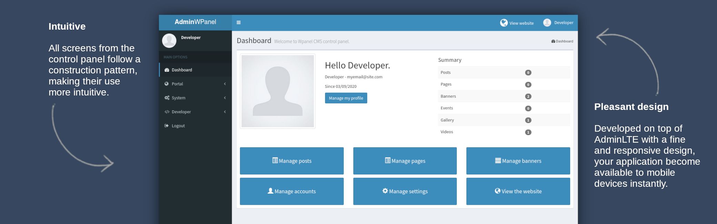Viewport: 717px width, 224px height.
Task: Click the globe icon beside View website
Action: click(x=504, y=23)
